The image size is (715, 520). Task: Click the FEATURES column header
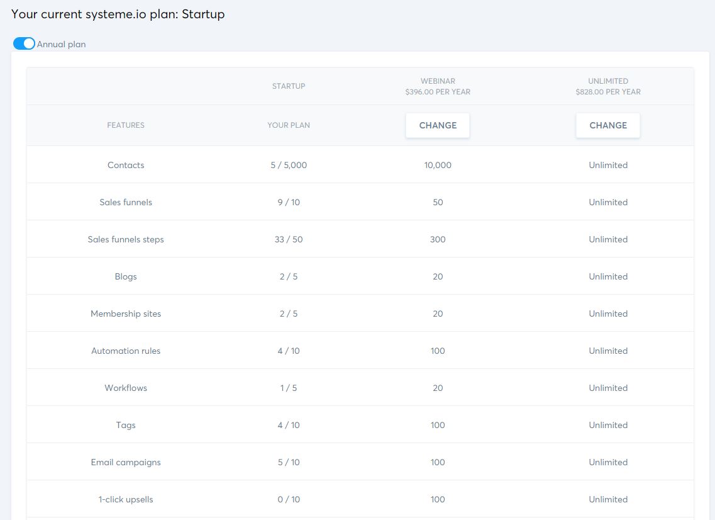(x=126, y=125)
